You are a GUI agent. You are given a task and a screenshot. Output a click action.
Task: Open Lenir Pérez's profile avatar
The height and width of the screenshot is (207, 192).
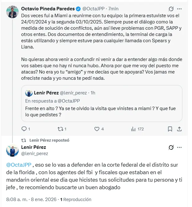12,150
